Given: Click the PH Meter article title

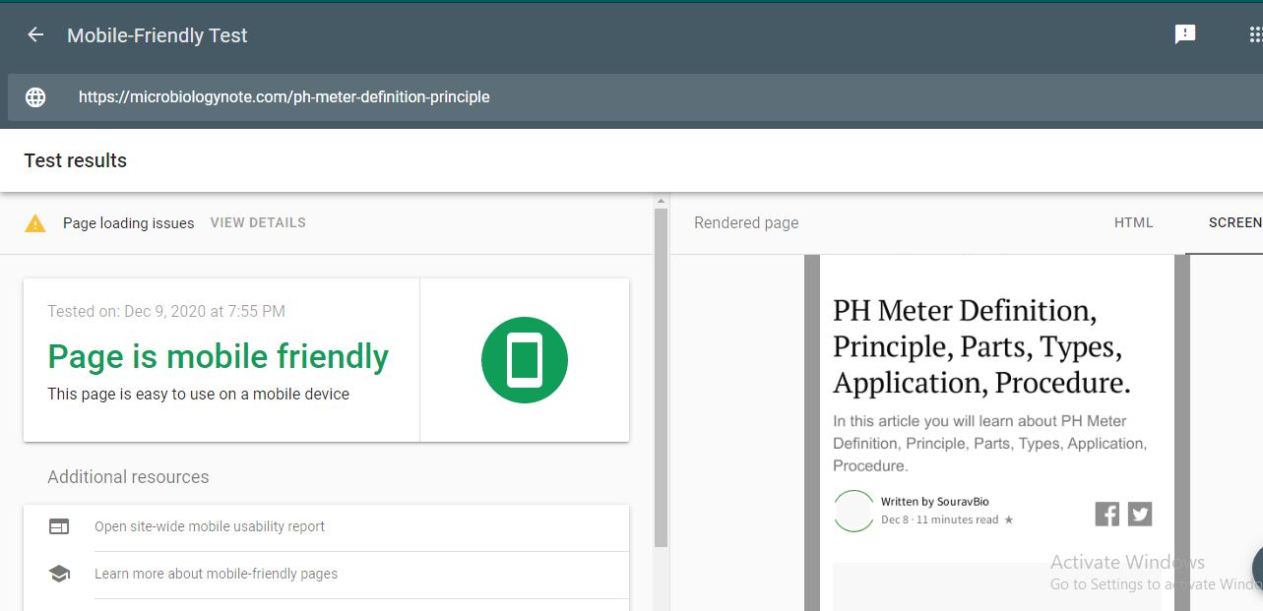Looking at the screenshot, I should tap(981, 346).
